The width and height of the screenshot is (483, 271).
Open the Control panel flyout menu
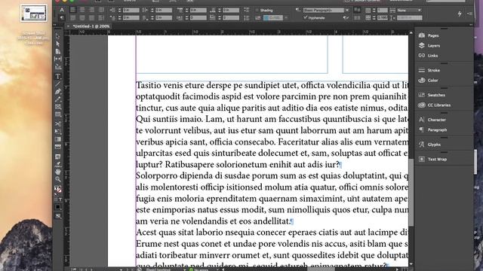[469, 14]
